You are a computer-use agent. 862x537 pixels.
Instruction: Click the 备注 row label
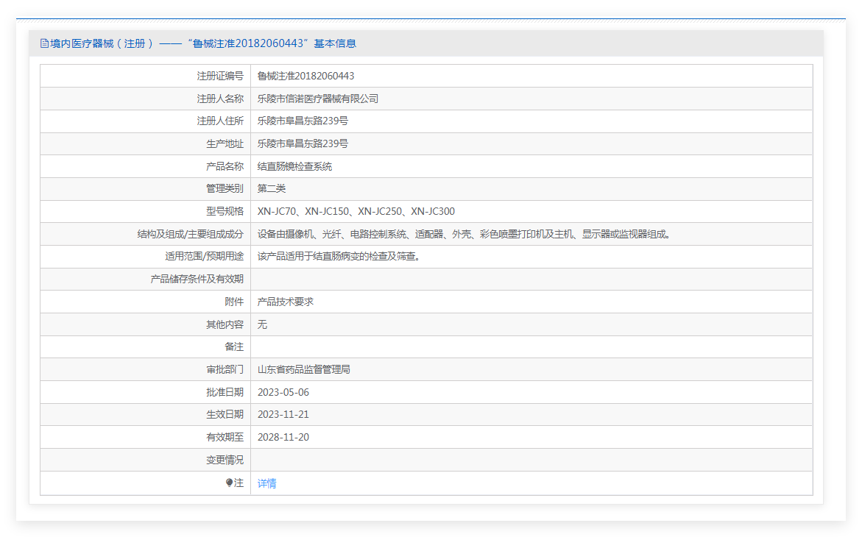click(234, 346)
